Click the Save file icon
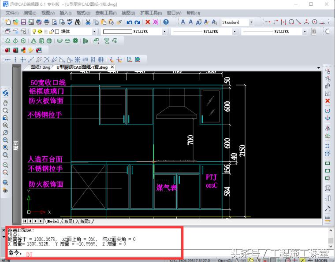335x262 pixels. coord(22,22)
